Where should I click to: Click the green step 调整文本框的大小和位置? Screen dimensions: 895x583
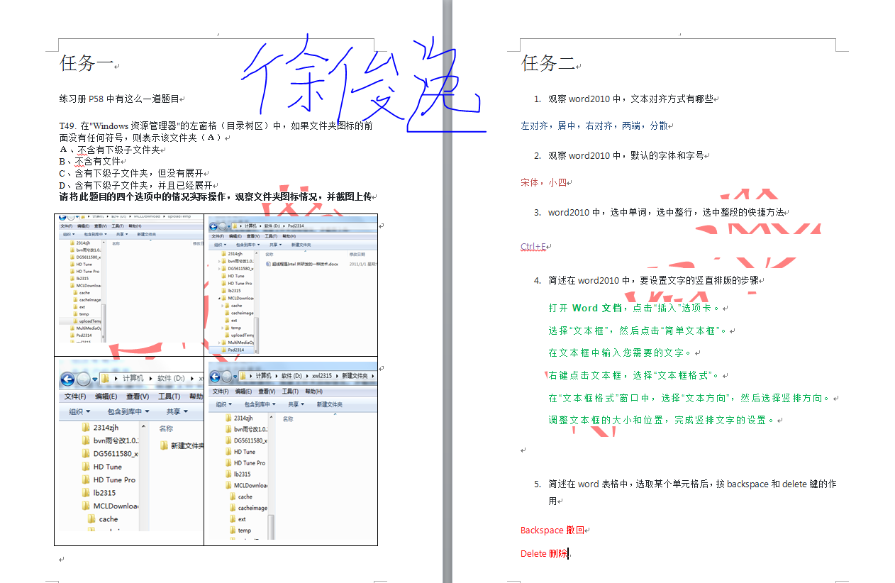pos(662,420)
